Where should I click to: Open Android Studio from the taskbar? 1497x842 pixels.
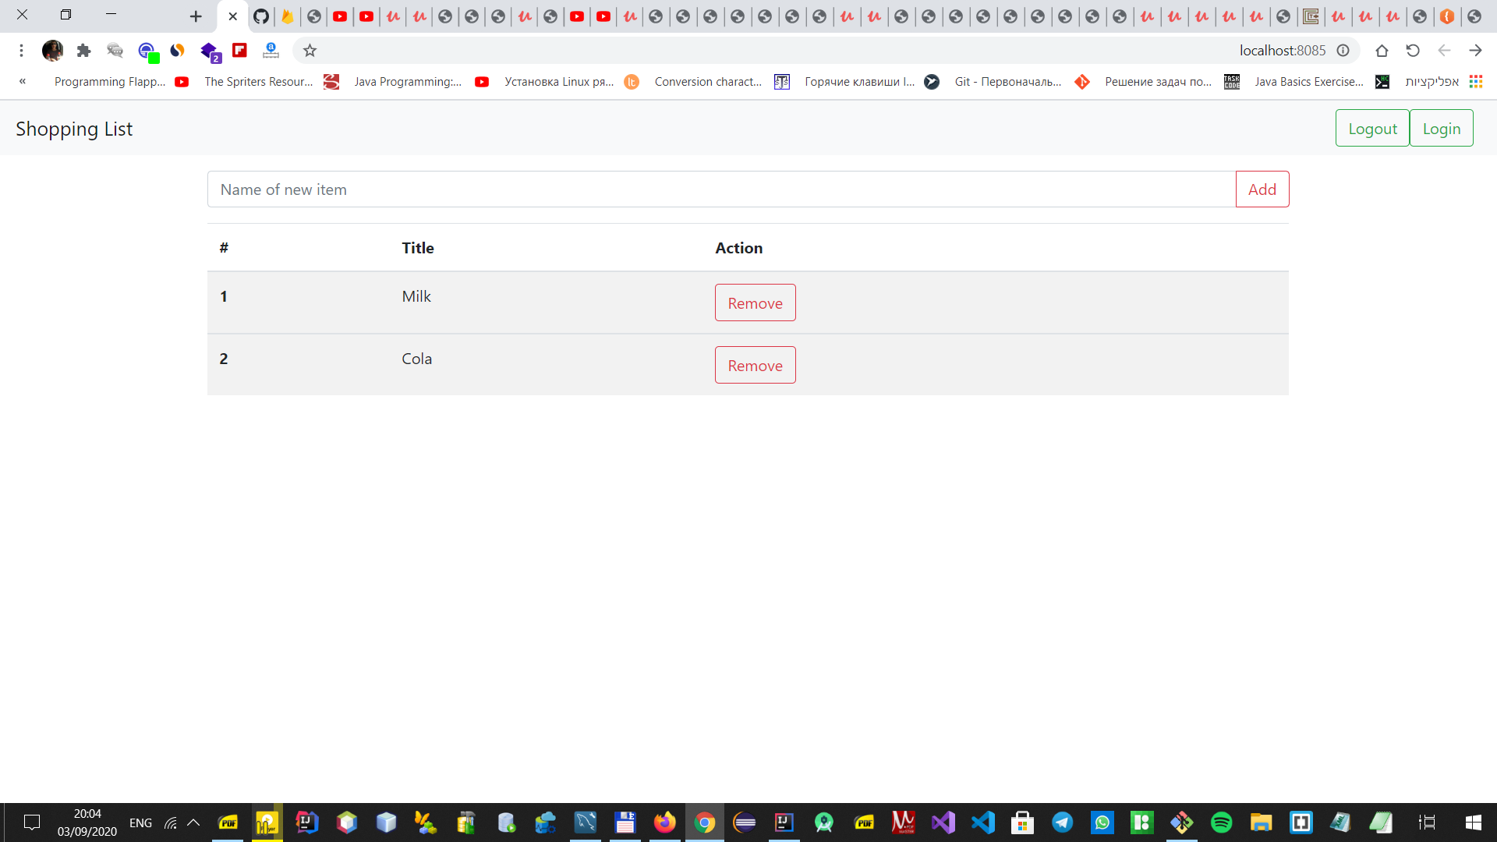point(824,823)
